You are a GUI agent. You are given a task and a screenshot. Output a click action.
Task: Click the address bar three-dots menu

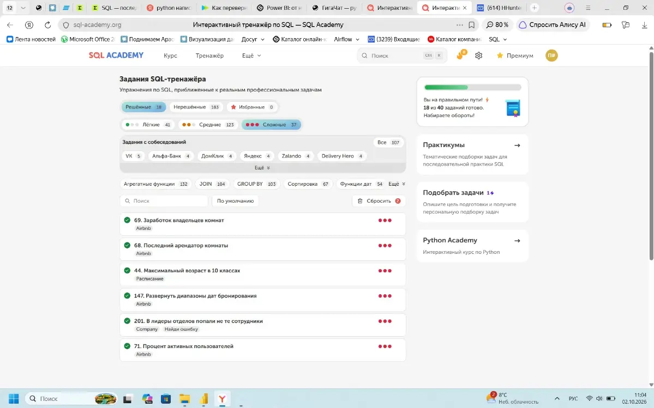460,25
